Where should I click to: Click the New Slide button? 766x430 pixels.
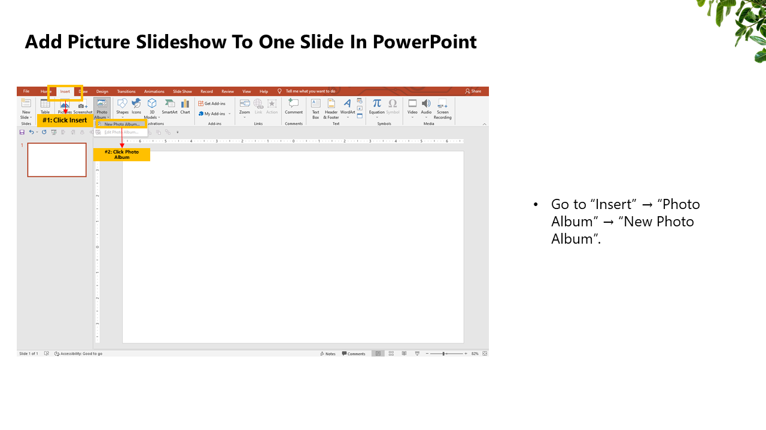pyautogui.click(x=26, y=108)
